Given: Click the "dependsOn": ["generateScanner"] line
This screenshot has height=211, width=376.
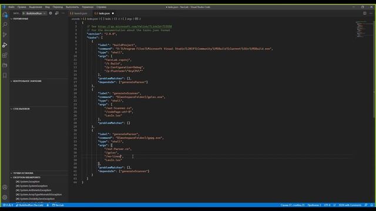Looking at the screenshot, I should 124,171.
